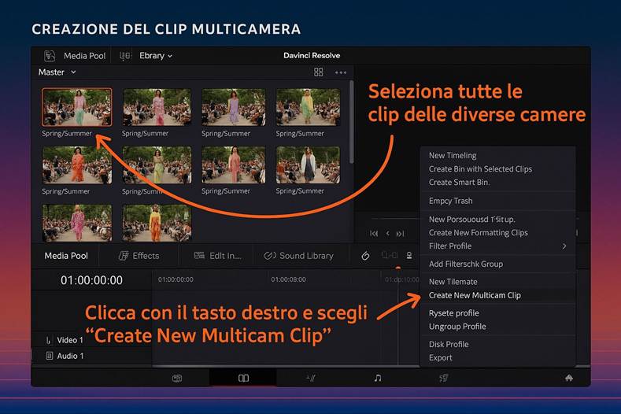Click the Home icon in bottom bar

pos(569,378)
